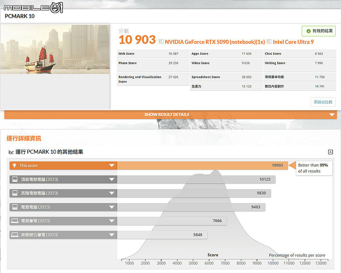Click laptop icon beside 電競筆電 (2023)
The width and height of the screenshot is (341, 273).
point(15,221)
